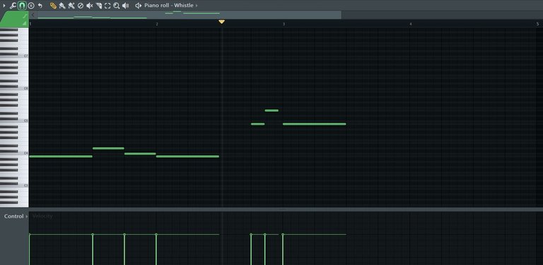Open the wrench Tools menu
Viewport: 543px width, 265px height.
[x=13, y=6]
